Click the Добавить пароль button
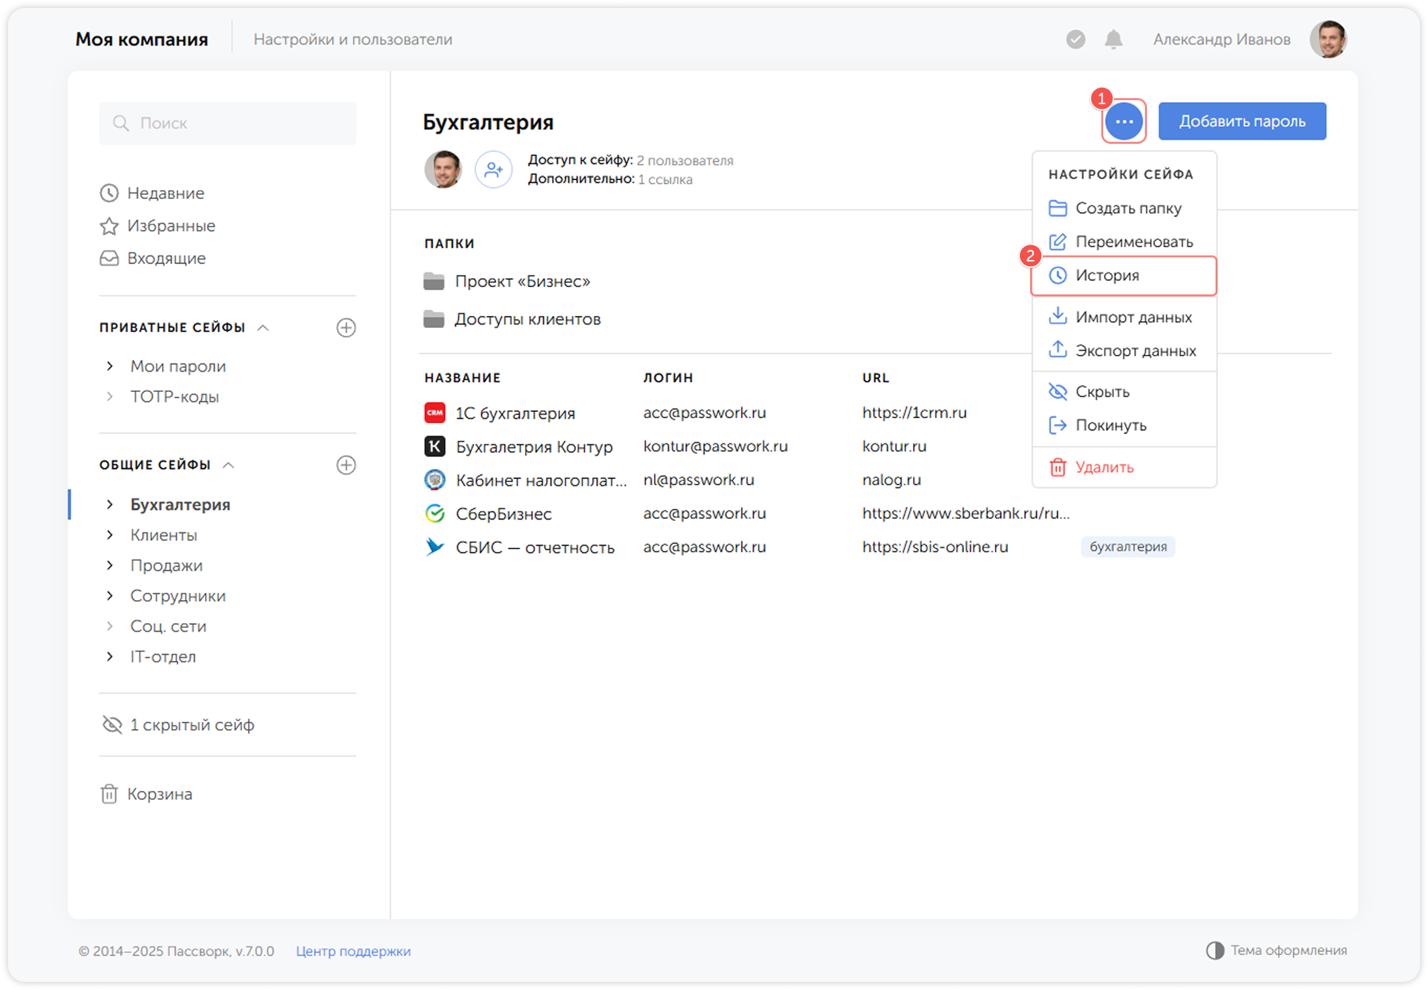1428x990 pixels. [x=1242, y=122]
